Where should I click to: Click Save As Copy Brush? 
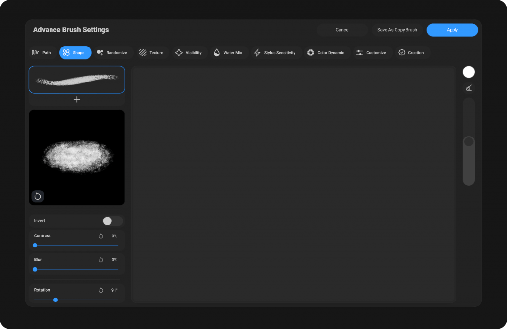coord(397,30)
